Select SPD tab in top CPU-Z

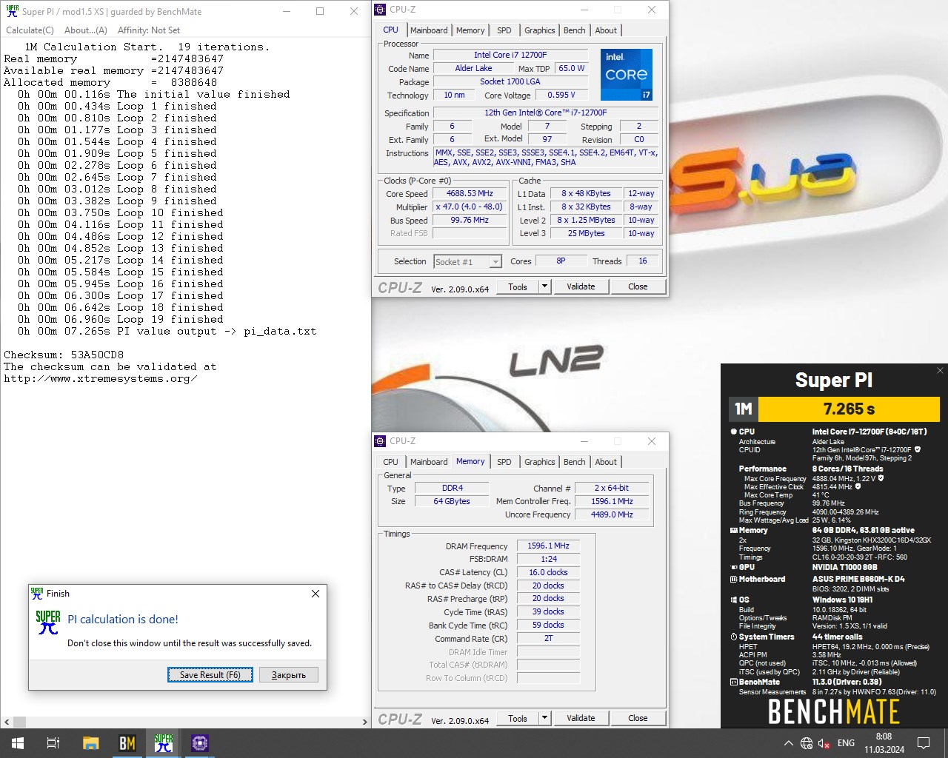click(x=504, y=30)
